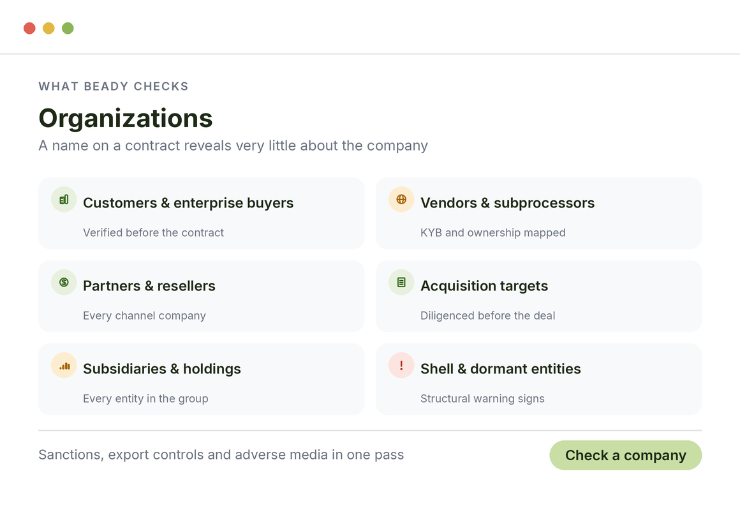The width and height of the screenshot is (740, 508).
Task: Click the 'Verified before the contract' text
Action: [153, 233]
